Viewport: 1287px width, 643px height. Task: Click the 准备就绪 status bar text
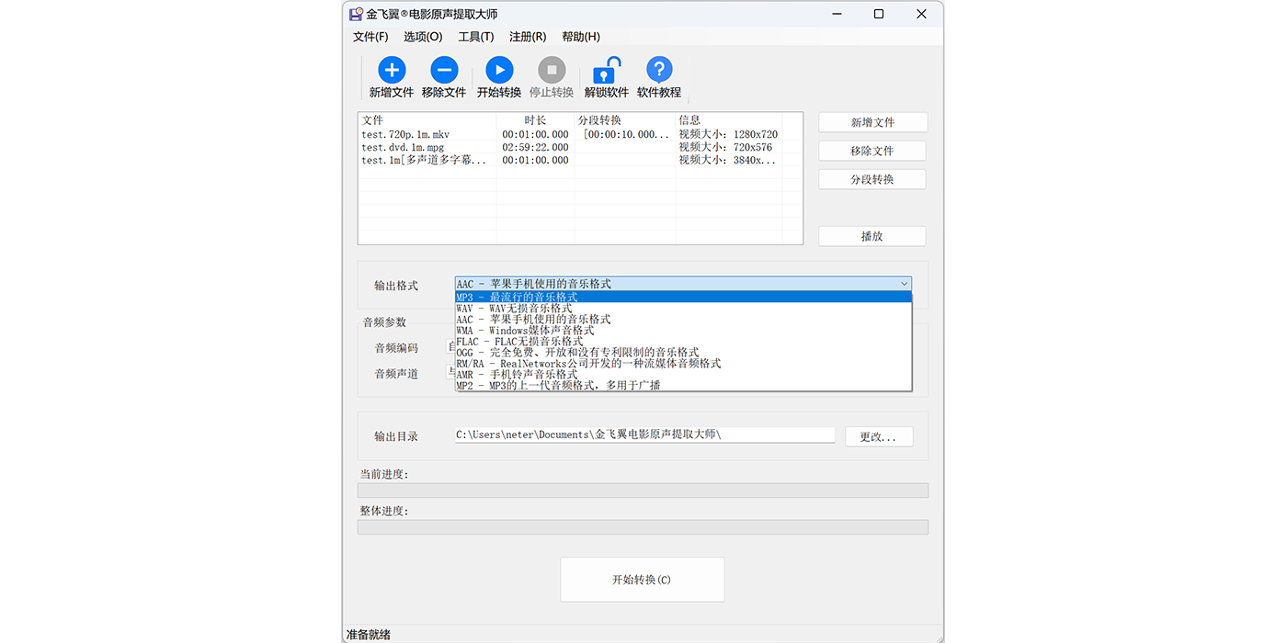point(369,635)
